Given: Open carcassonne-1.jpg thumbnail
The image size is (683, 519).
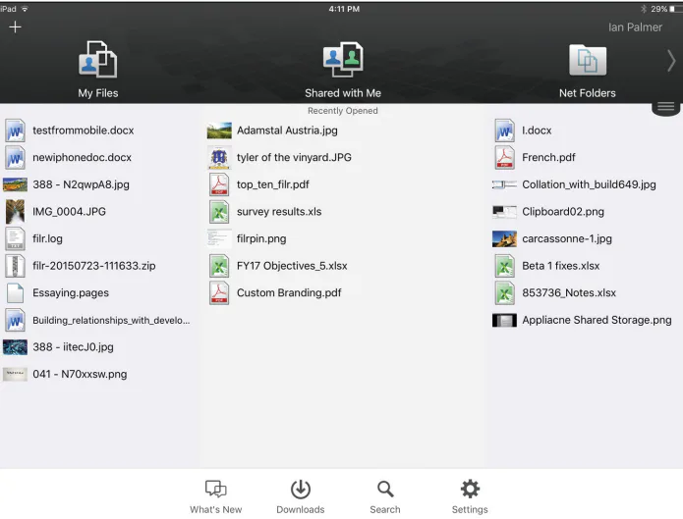Looking at the screenshot, I should pyautogui.click(x=504, y=238).
